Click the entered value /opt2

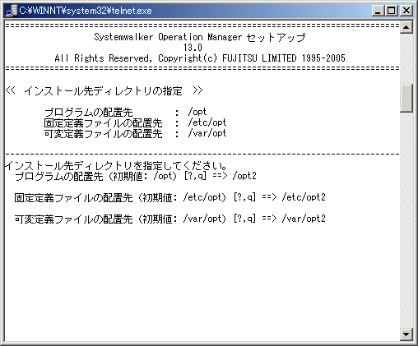tap(244, 176)
